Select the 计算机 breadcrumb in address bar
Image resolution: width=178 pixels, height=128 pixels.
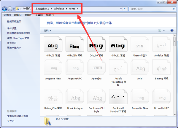(27, 9)
